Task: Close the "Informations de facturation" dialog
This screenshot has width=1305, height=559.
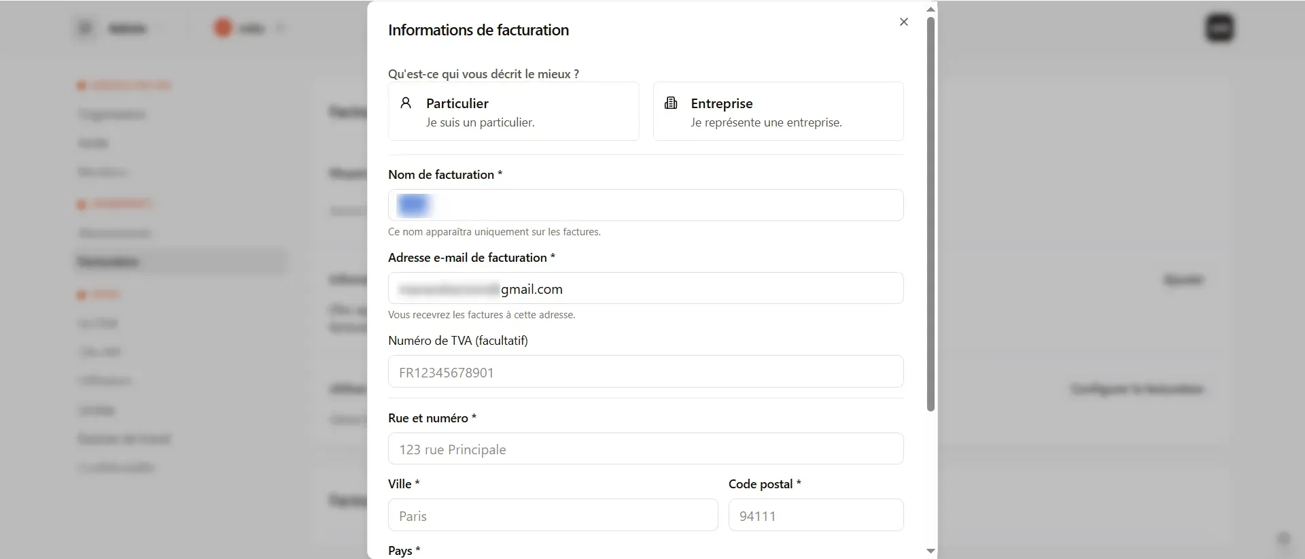Action: pos(903,22)
